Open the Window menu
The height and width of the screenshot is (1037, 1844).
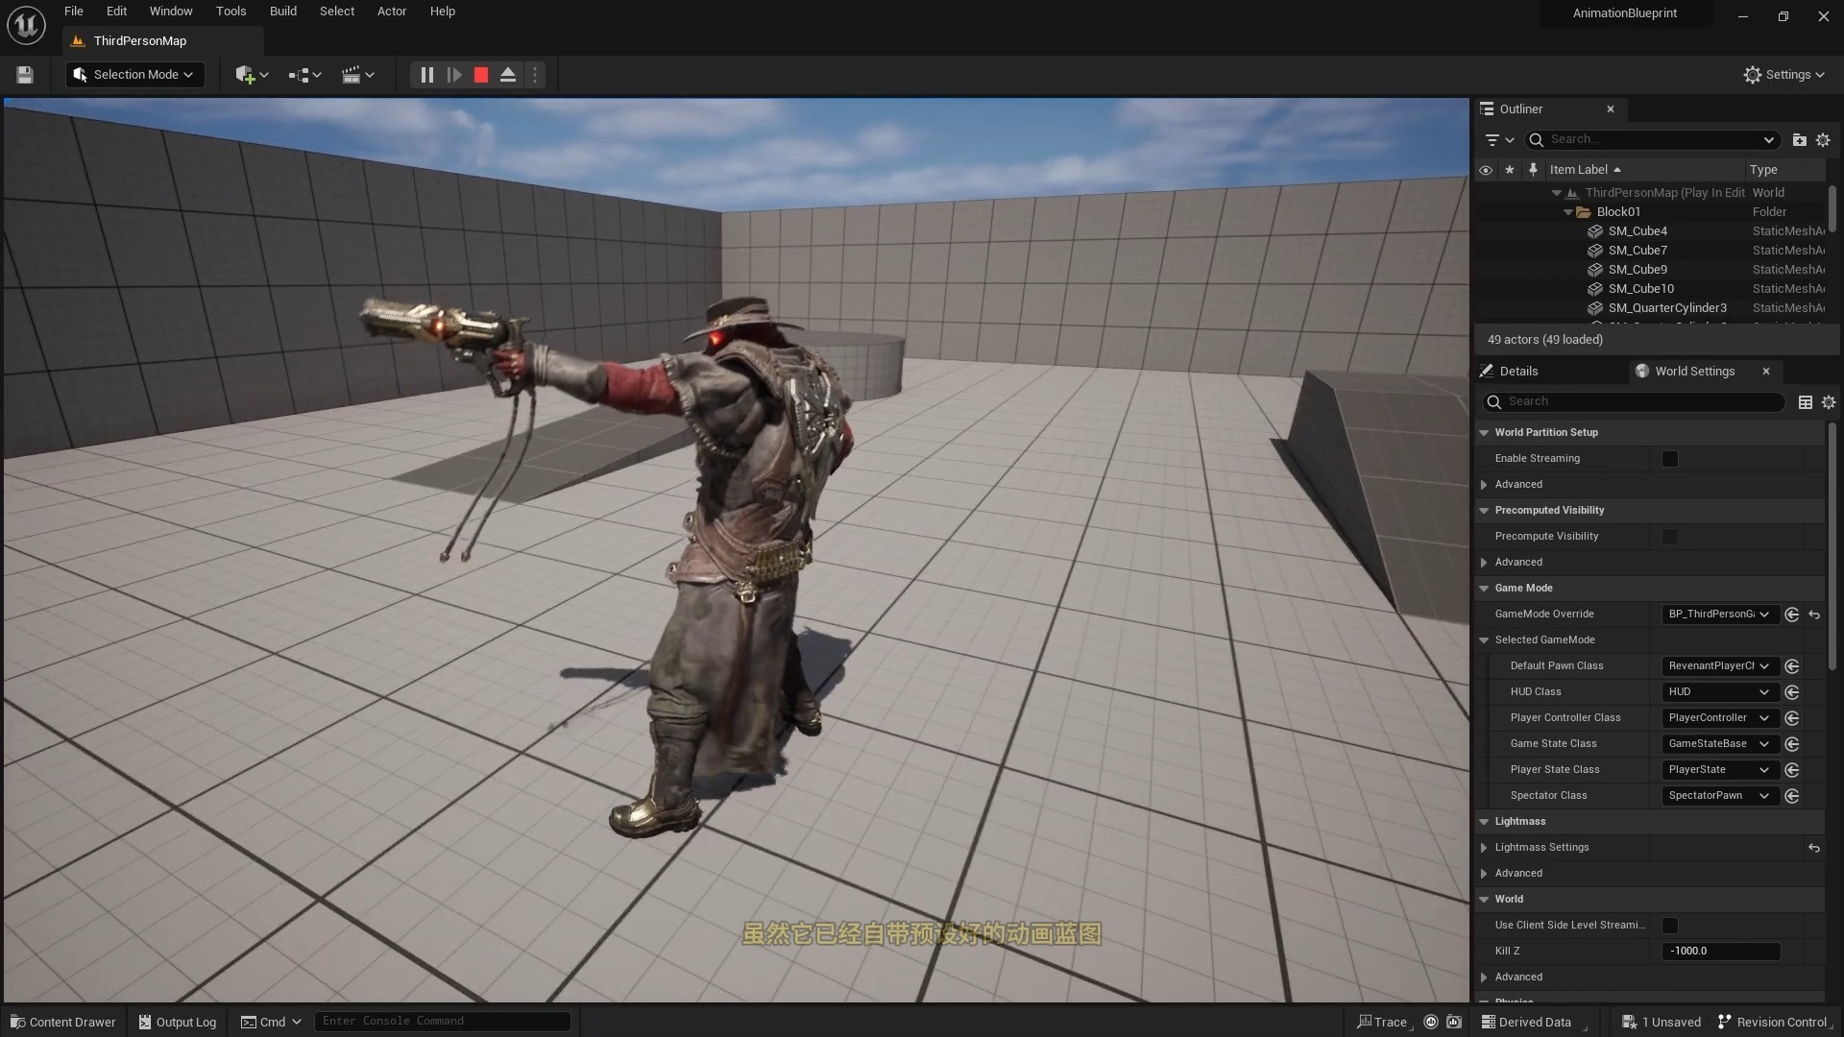[171, 12]
